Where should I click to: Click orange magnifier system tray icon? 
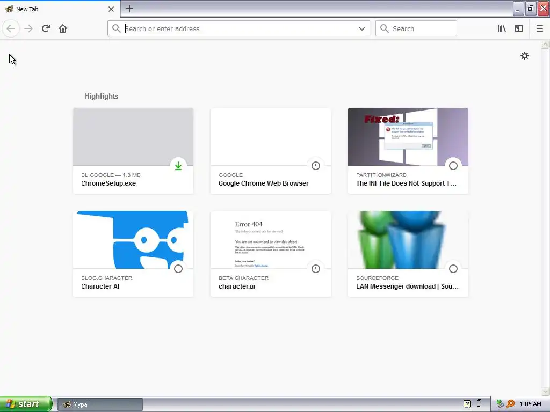click(511, 404)
